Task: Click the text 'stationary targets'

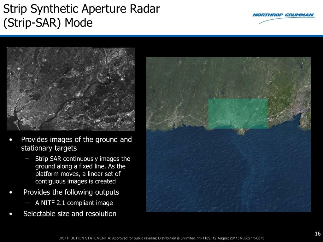Action: (x=49, y=148)
